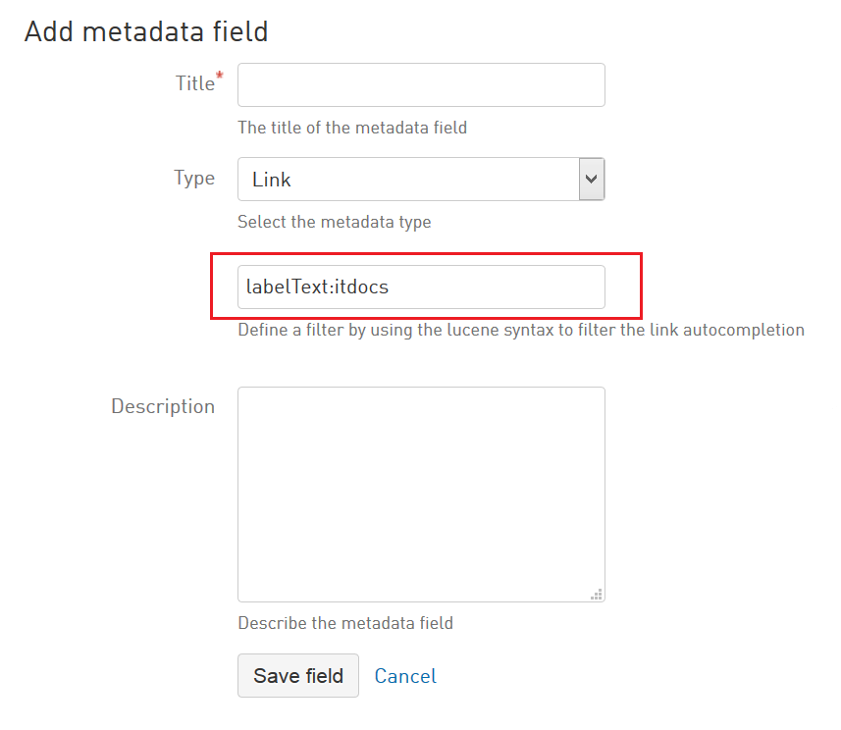This screenshot has width=841, height=730.
Task: Click the Description box resize handle
Action: pos(596,593)
